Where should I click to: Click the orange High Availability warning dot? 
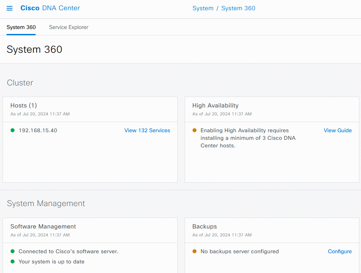tap(195, 130)
